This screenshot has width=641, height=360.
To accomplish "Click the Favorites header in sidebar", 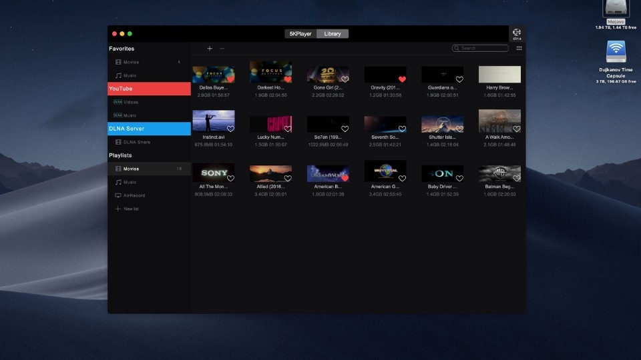I will 122,49.
